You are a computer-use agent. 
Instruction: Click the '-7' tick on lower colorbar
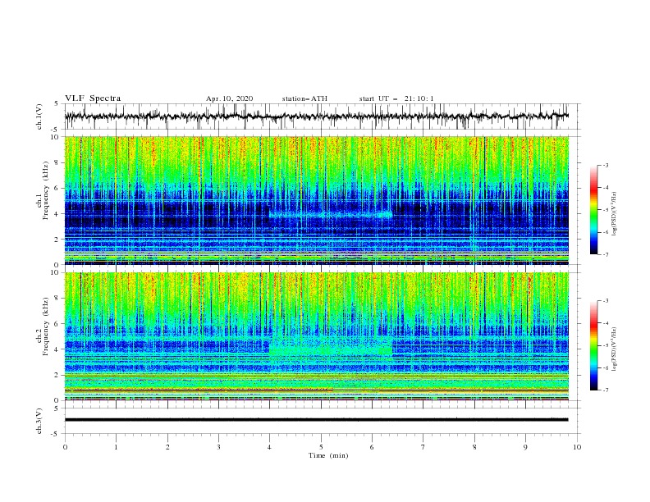coord(605,390)
